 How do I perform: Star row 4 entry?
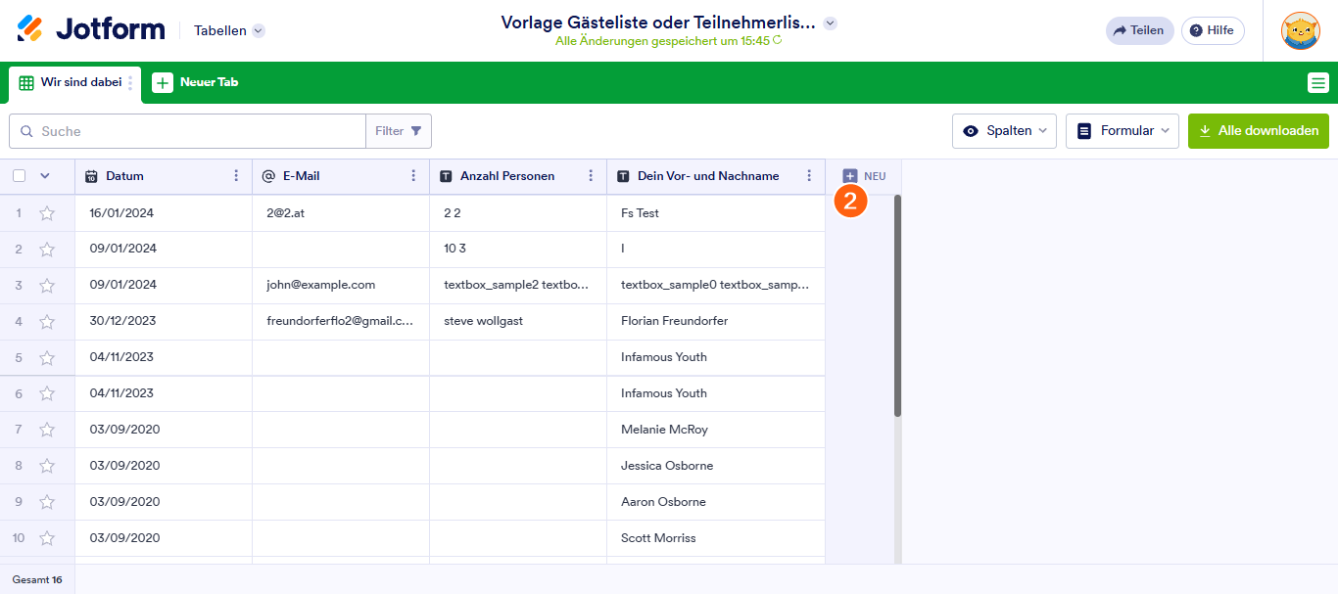click(47, 322)
